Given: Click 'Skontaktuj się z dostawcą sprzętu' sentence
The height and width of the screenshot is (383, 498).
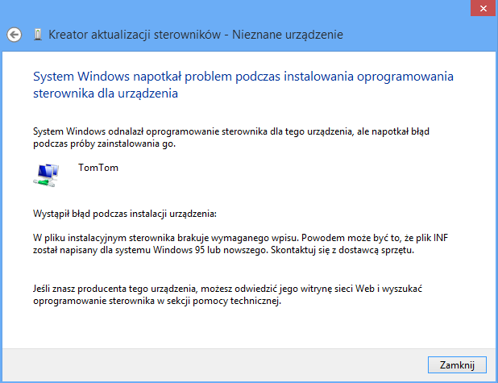Looking at the screenshot, I should [x=342, y=250].
